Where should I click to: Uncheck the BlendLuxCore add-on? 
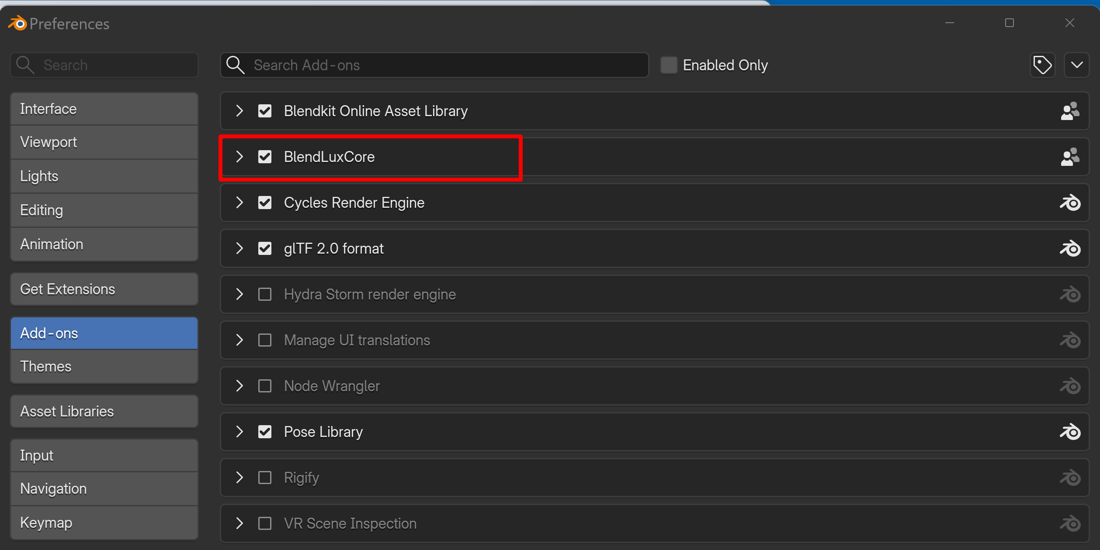265,157
